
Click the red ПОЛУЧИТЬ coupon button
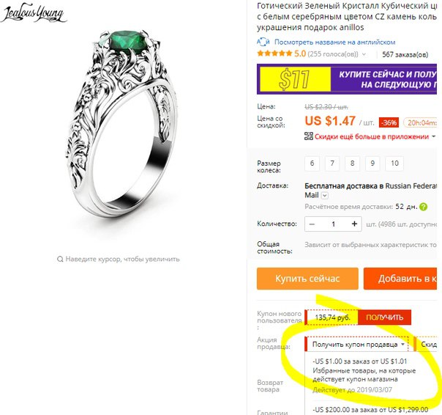tap(384, 317)
